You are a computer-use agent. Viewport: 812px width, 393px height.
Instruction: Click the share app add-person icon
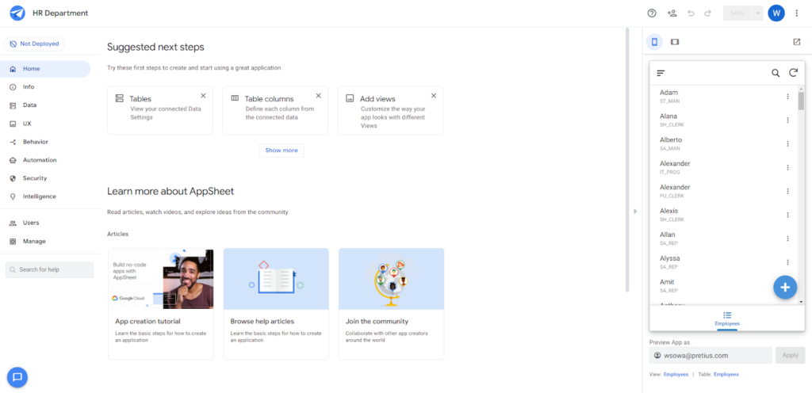coord(672,13)
